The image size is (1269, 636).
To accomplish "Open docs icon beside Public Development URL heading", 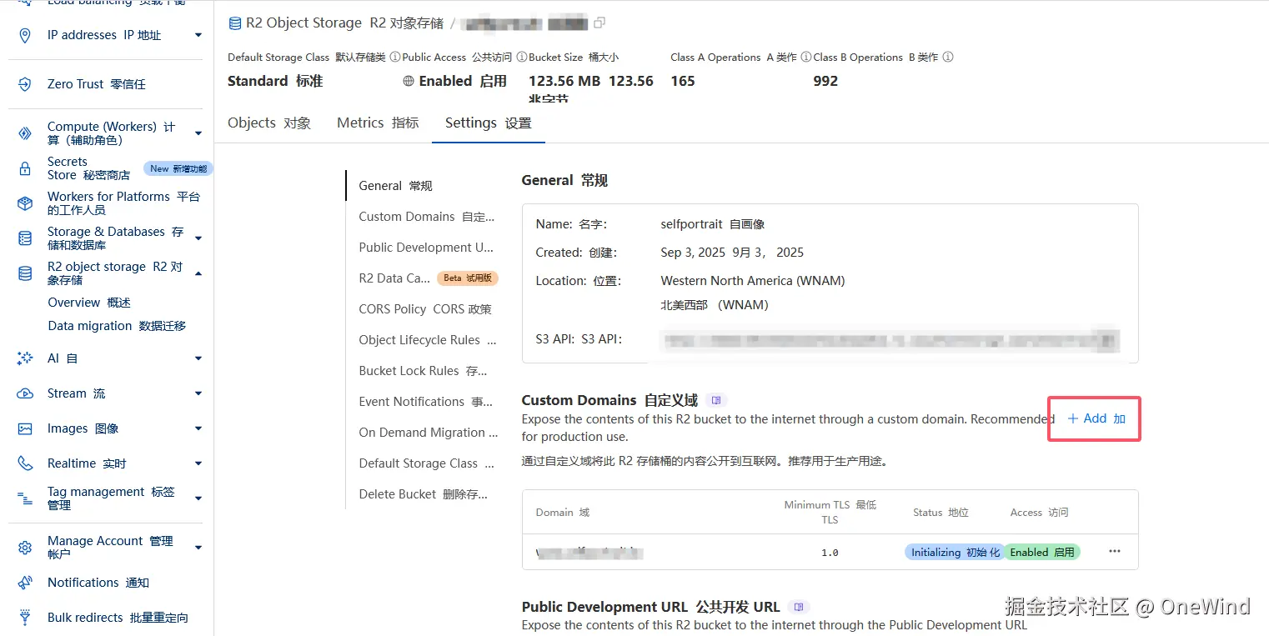I will (799, 607).
